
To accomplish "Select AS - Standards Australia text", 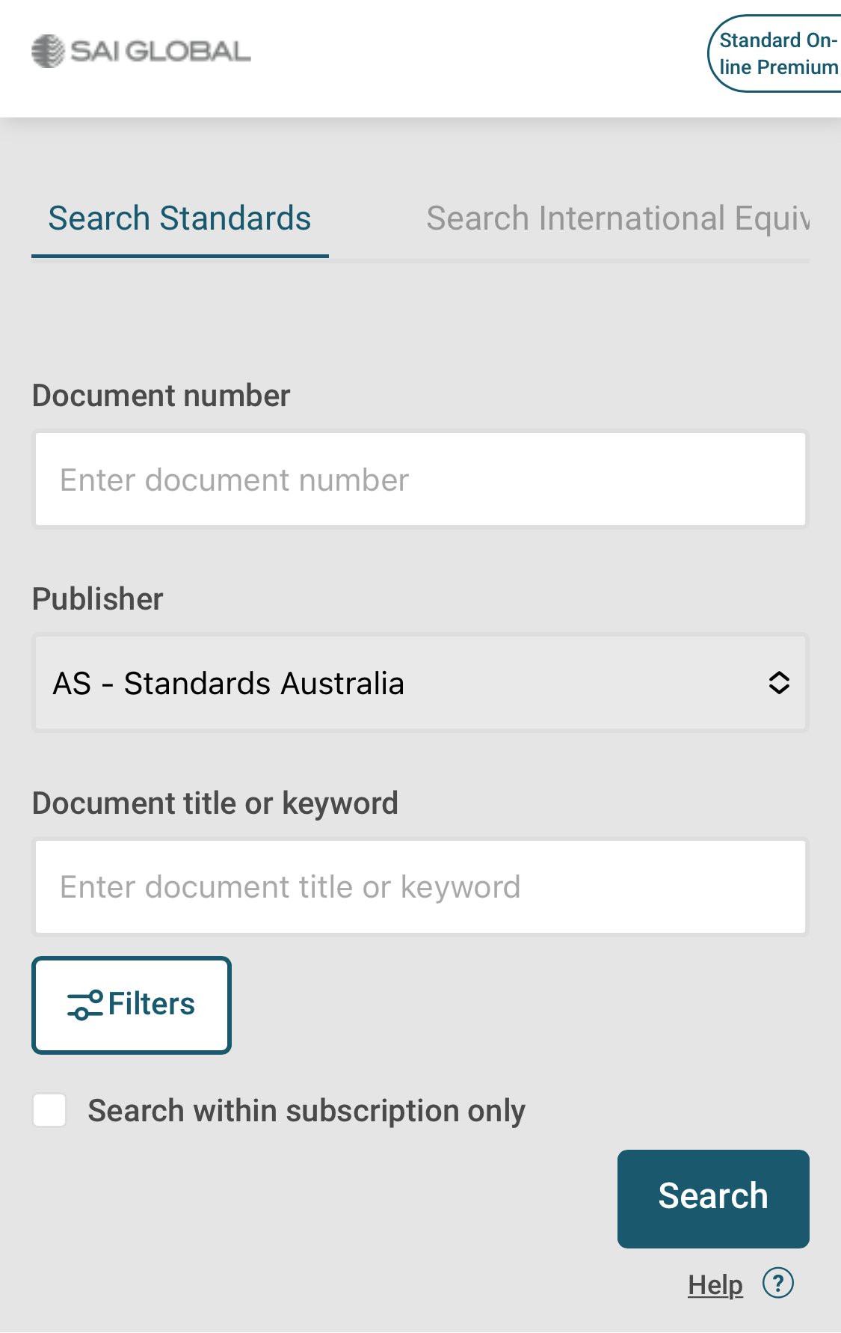I will click(228, 684).
